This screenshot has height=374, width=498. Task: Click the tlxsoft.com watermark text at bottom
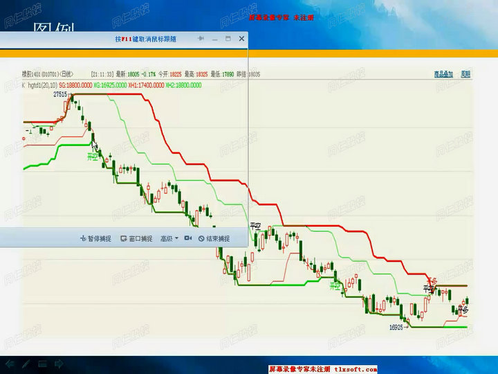coord(356,369)
